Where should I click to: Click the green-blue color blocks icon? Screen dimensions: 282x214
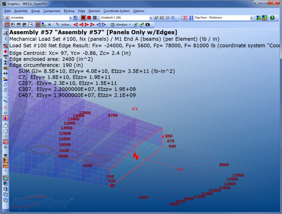pos(259,18)
